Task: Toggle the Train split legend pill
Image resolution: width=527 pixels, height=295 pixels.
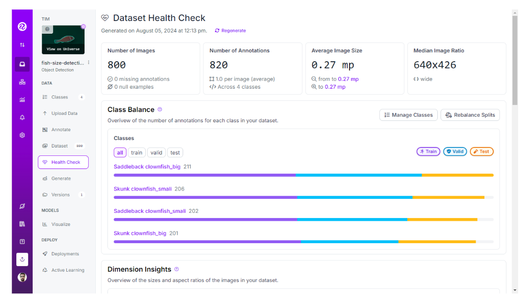Action: click(428, 152)
